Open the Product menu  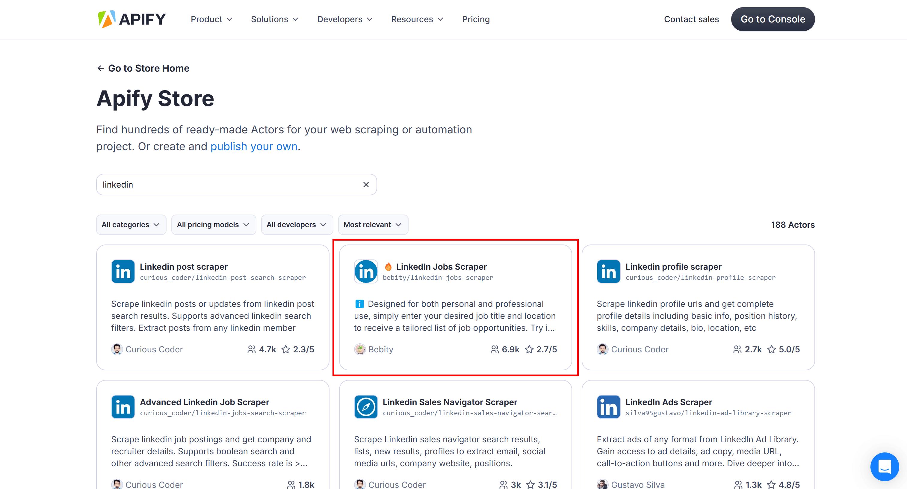point(211,19)
